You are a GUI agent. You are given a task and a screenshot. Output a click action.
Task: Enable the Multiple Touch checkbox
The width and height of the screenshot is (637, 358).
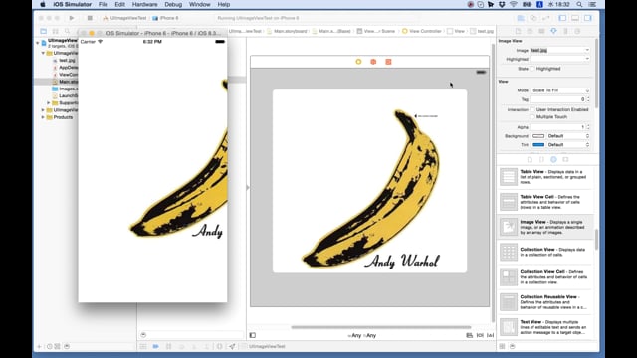click(532, 117)
